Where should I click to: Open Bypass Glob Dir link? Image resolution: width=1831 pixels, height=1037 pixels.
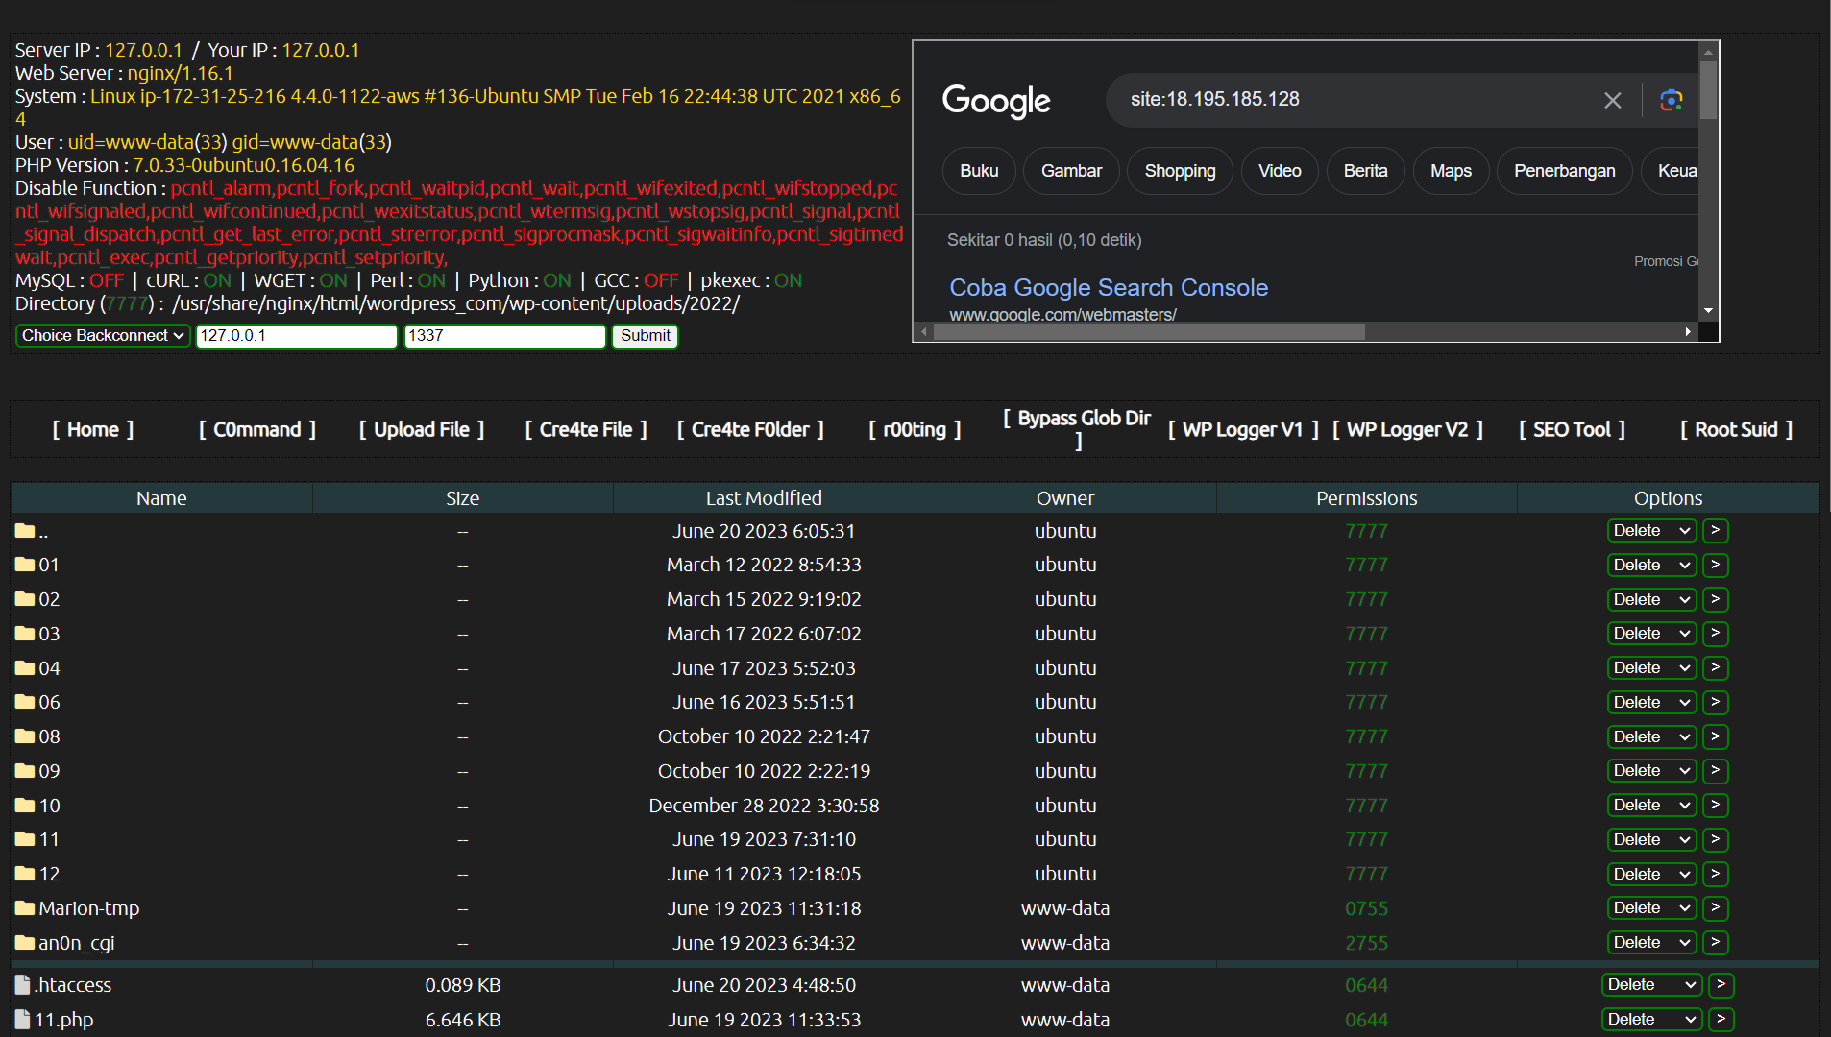[1077, 429]
